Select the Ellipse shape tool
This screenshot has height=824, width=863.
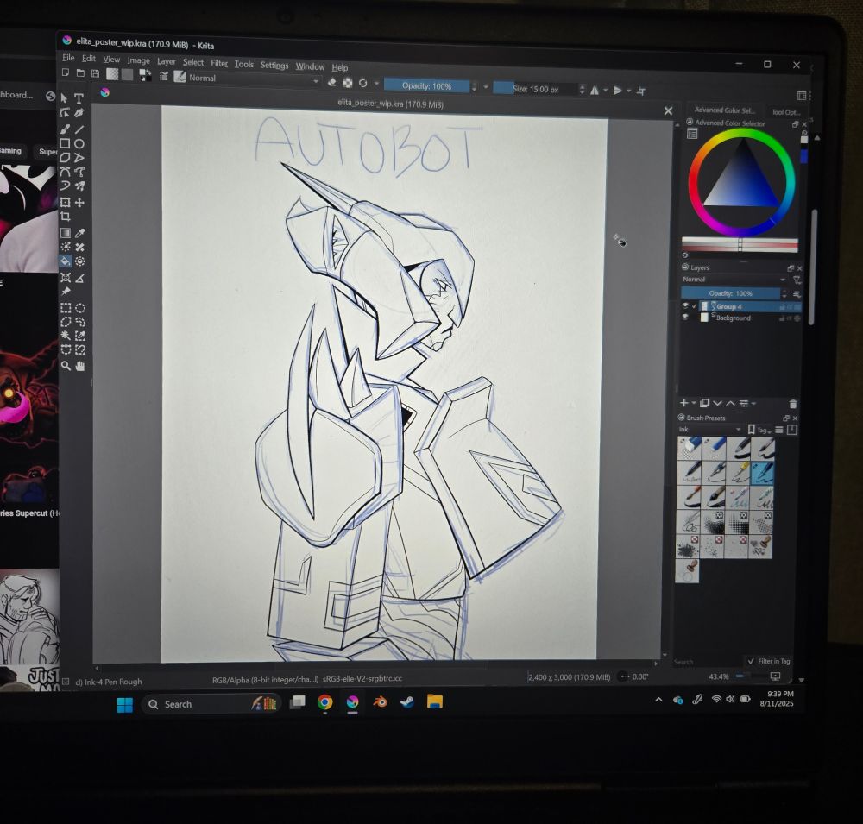pyautogui.click(x=79, y=144)
